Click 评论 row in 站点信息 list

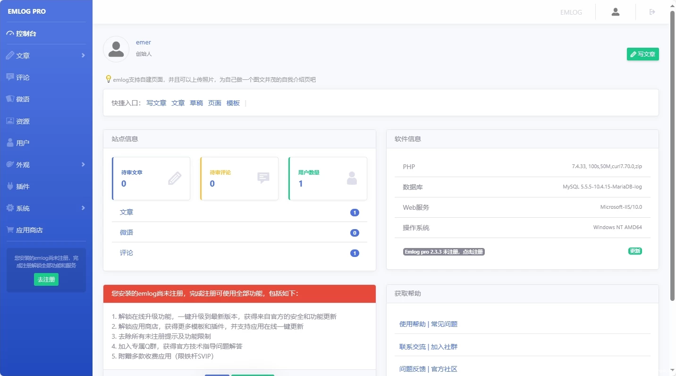tap(239, 253)
